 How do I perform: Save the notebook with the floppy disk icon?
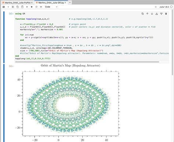pyautogui.click(x=4, y=7)
